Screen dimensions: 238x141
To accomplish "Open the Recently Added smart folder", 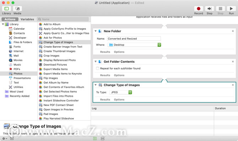I will 20,96.
